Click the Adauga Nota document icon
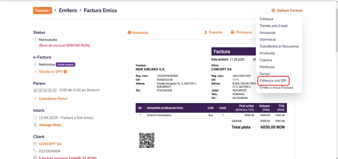This screenshot has width=338, height=159. (x=35, y=125)
